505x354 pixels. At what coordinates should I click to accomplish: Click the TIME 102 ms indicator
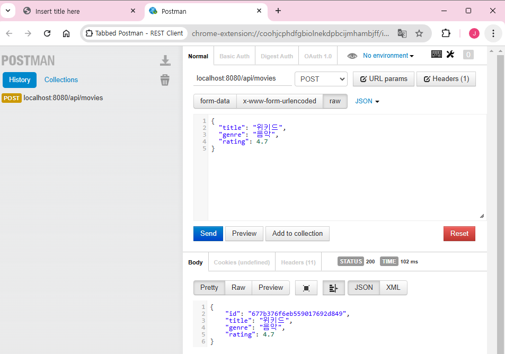click(x=399, y=262)
